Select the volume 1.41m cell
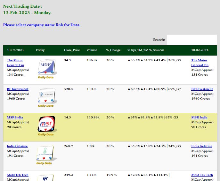Image resolution: width=220 pixels, height=181 pixels. pos(92,175)
